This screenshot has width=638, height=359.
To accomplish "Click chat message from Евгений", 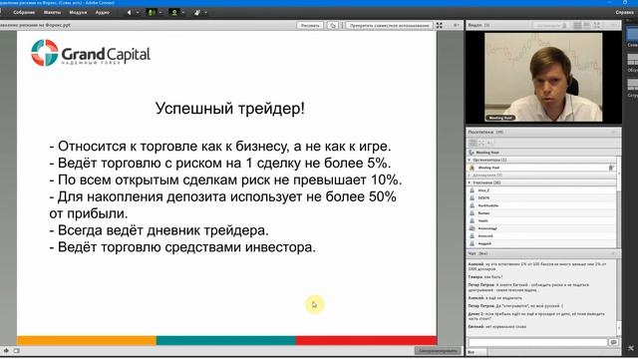I will pos(496,326).
